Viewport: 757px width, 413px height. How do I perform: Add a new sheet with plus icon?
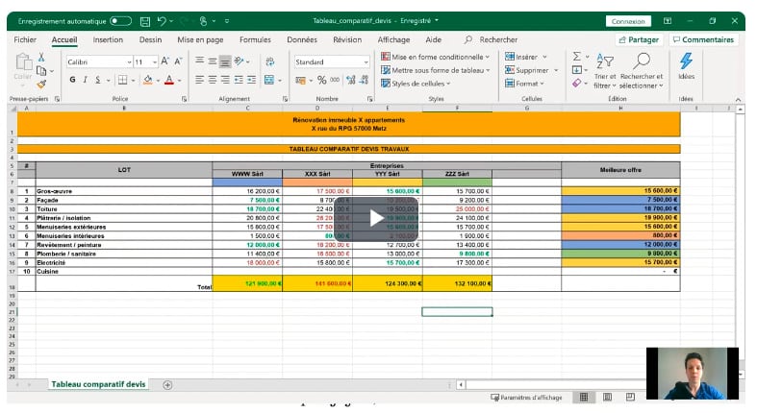167,384
